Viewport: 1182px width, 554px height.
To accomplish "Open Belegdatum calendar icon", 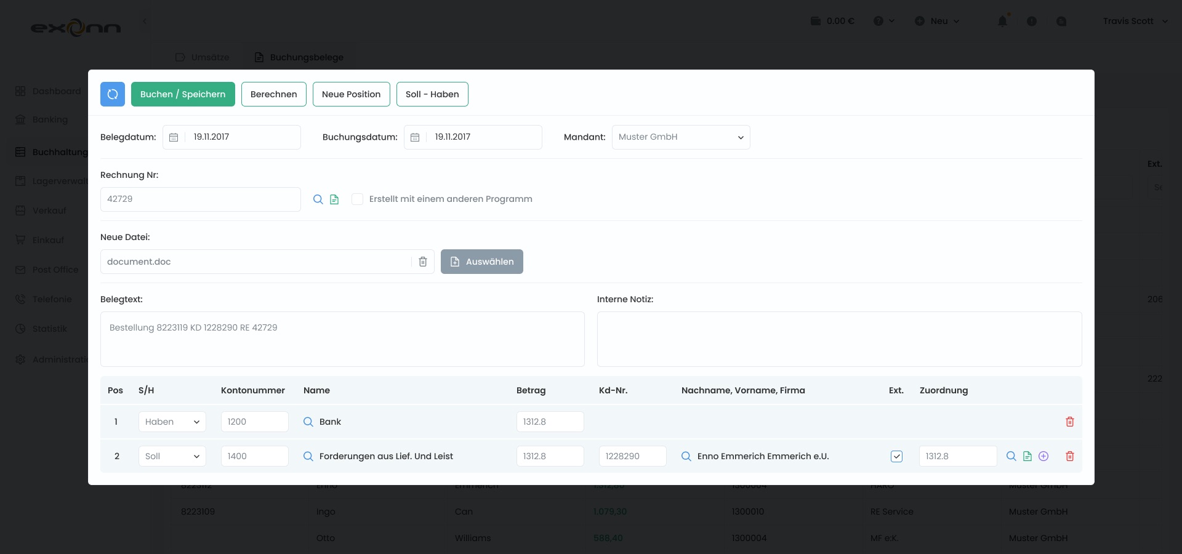I will pyautogui.click(x=174, y=137).
